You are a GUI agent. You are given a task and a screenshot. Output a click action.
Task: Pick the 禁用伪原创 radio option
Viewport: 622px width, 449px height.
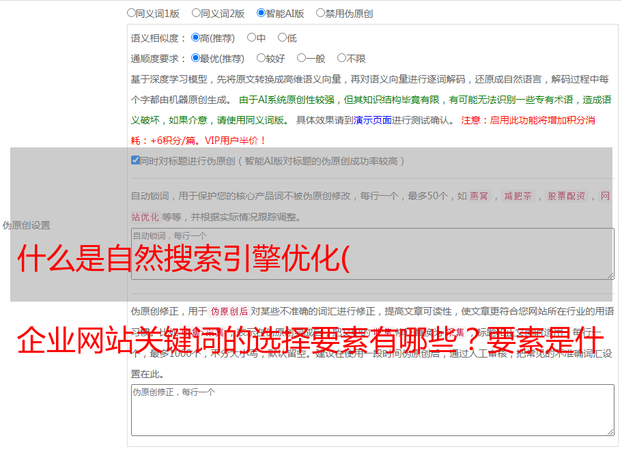coord(320,13)
